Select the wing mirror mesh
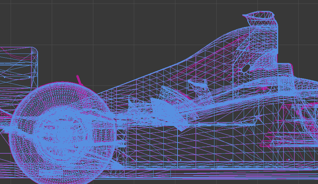This screenshot has height=184, width=318. coord(198,84)
